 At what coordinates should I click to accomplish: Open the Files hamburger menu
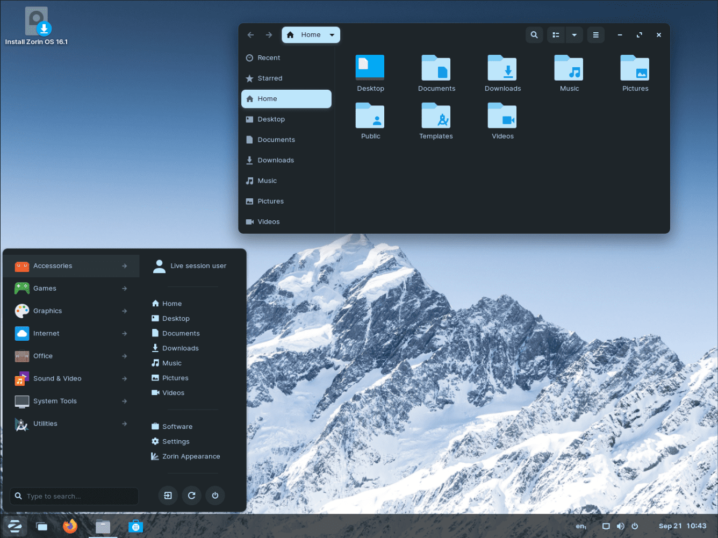coord(595,34)
